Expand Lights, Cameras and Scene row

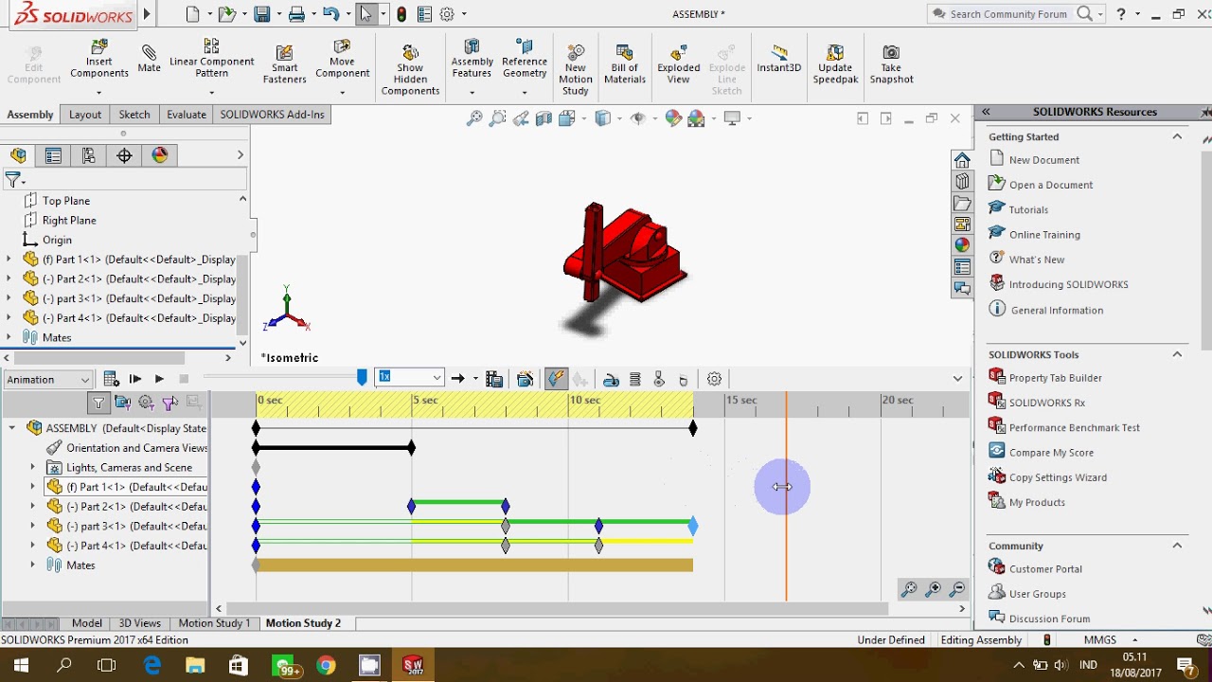tap(33, 467)
